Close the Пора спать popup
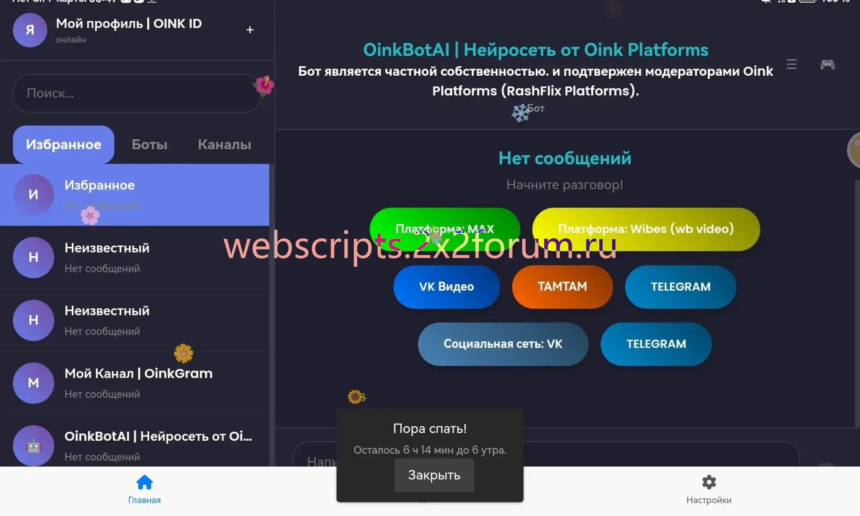The width and height of the screenshot is (860, 516). click(x=434, y=475)
